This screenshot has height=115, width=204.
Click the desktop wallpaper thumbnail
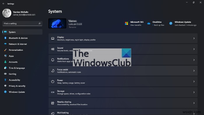(57, 23)
